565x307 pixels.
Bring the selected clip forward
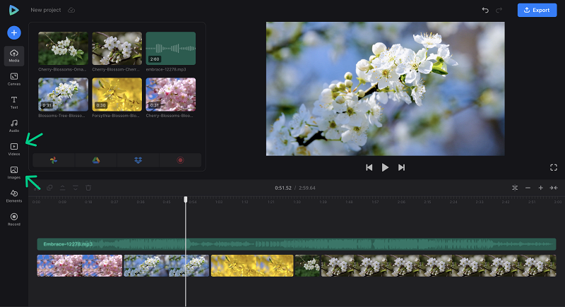coord(62,188)
